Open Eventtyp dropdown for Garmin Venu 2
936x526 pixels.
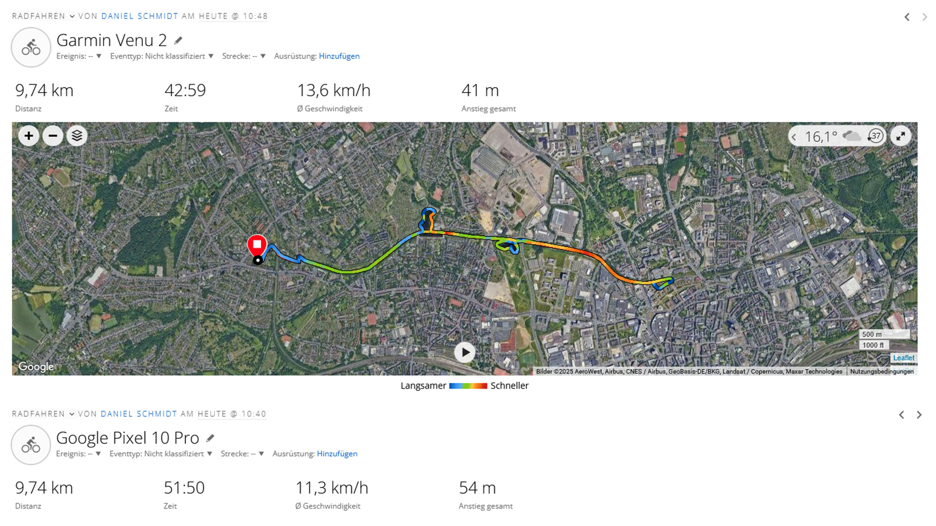(211, 56)
